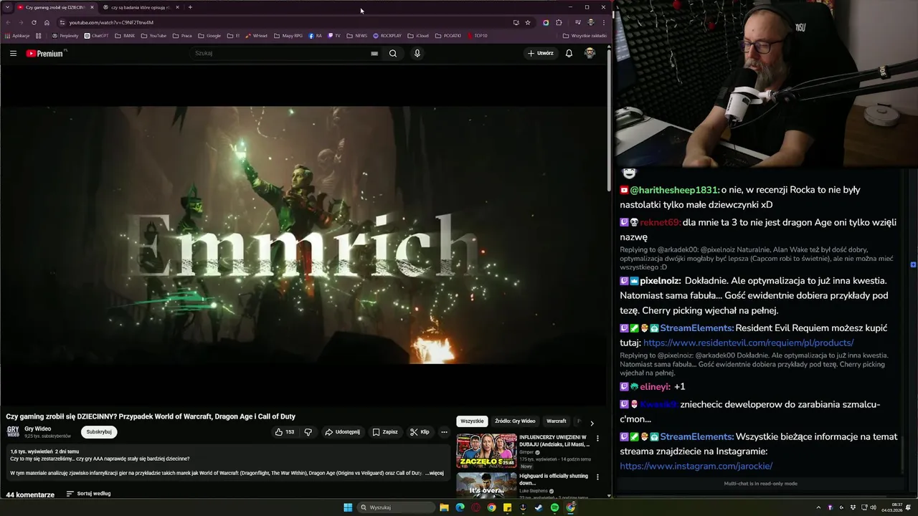Open the browser extensions puzzle icon
The image size is (918, 516).
559,22
